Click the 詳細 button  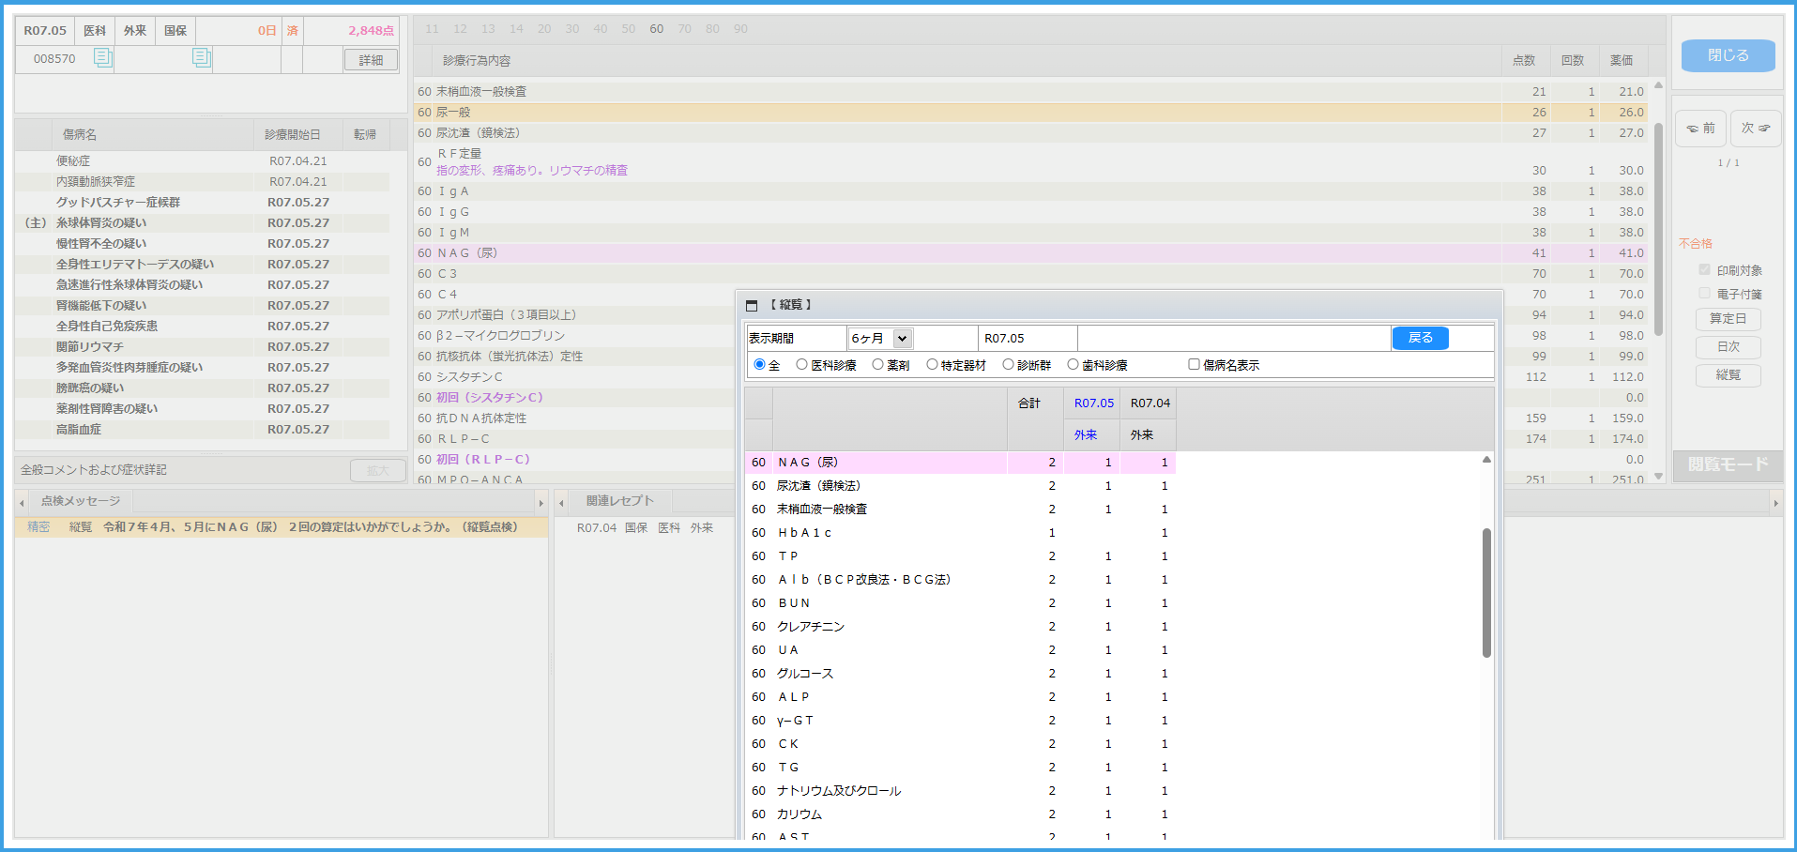pos(371,60)
